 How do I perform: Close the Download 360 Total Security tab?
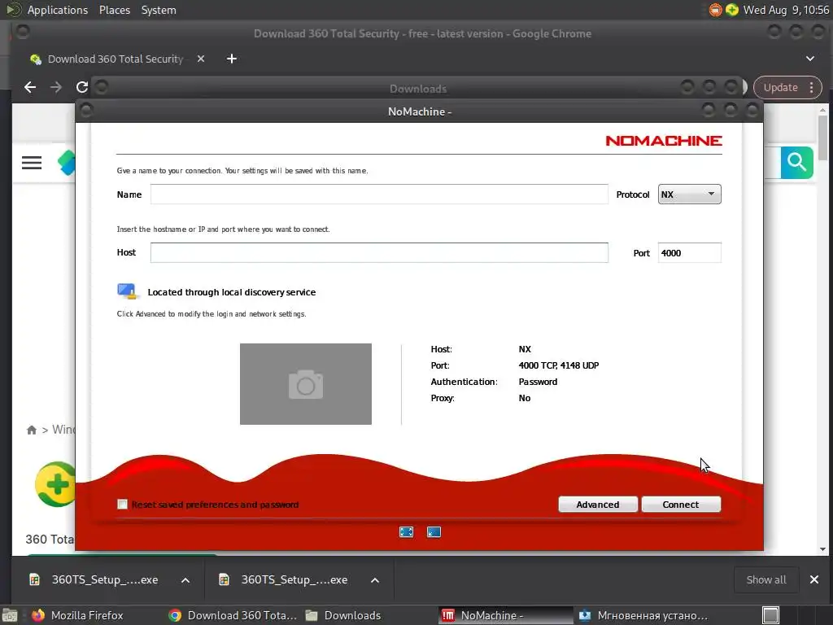coord(201,59)
